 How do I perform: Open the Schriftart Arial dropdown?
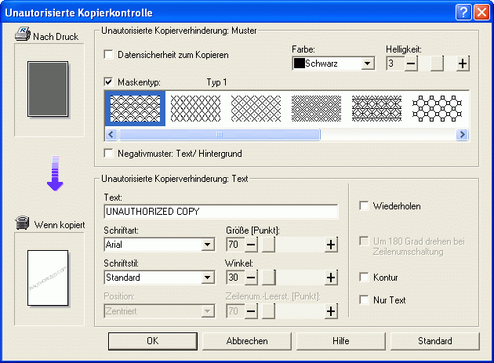point(207,245)
